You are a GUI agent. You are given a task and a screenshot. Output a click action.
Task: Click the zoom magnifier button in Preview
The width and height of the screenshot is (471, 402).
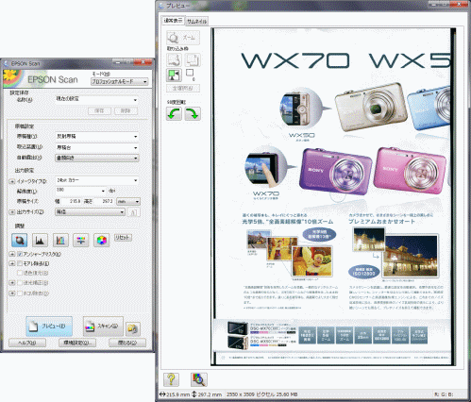(183, 38)
